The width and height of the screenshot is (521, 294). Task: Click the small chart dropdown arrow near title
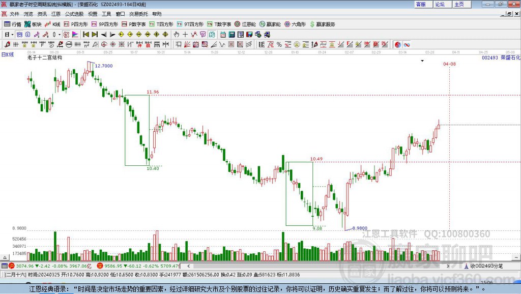coord(422,61)
